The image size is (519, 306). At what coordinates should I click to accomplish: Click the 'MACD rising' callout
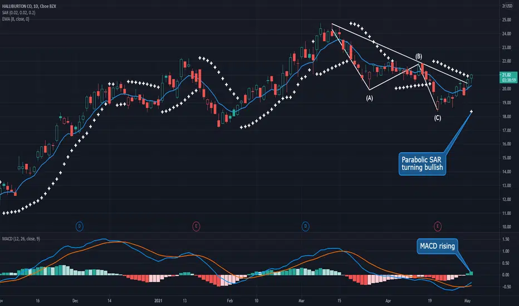[x=437, y=246]
